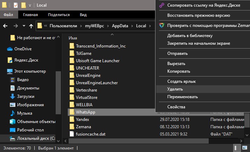Screen dimensions: 250x152
Task: Click the myWEBpc breadcrumb
Action: [95, 26]
